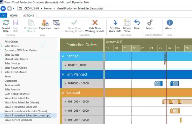Open Items in navigation pane
The image size is (192, 124).
click(x=8, y=77)
